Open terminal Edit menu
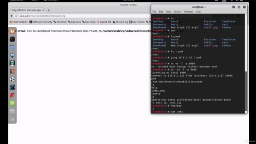Image resolution: width=256 pixels, height=144 pixels. [161, 12]
